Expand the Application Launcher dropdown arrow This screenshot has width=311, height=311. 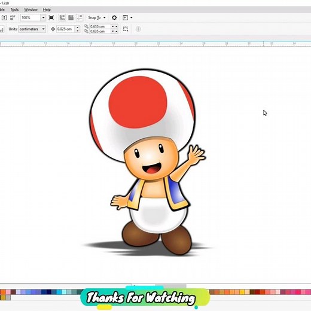[132, 17]
